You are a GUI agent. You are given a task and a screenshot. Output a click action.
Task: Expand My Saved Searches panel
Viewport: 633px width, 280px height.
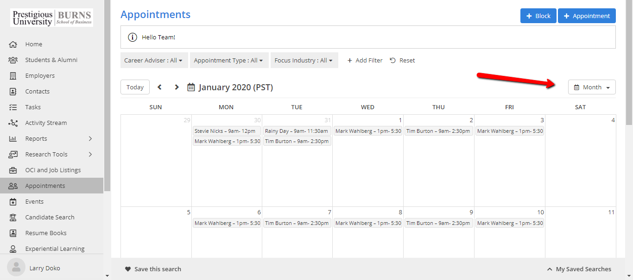point(579,269)
